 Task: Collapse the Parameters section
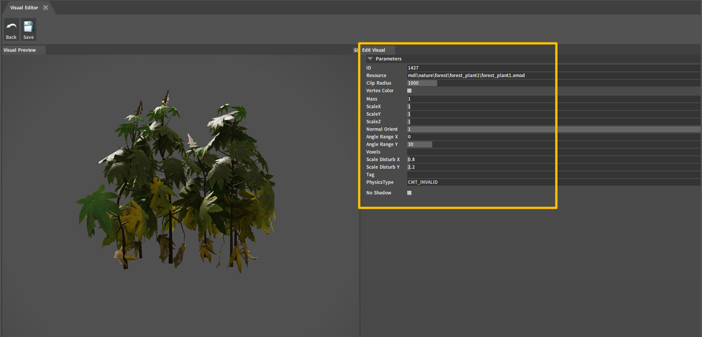(x=370, y=59)
